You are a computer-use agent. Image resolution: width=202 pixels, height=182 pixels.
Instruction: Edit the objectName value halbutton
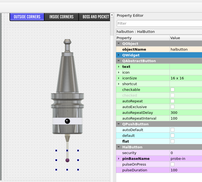pos(185,49)
